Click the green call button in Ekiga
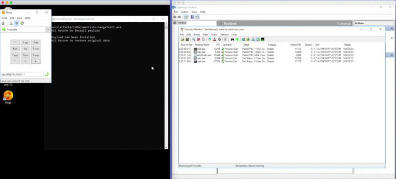The width and height of the screenshot is (396, 179). coord(47,74)
